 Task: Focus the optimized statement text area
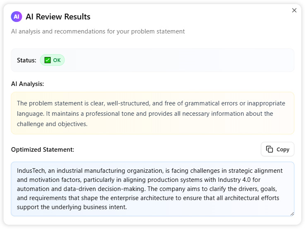click(152, 188)
